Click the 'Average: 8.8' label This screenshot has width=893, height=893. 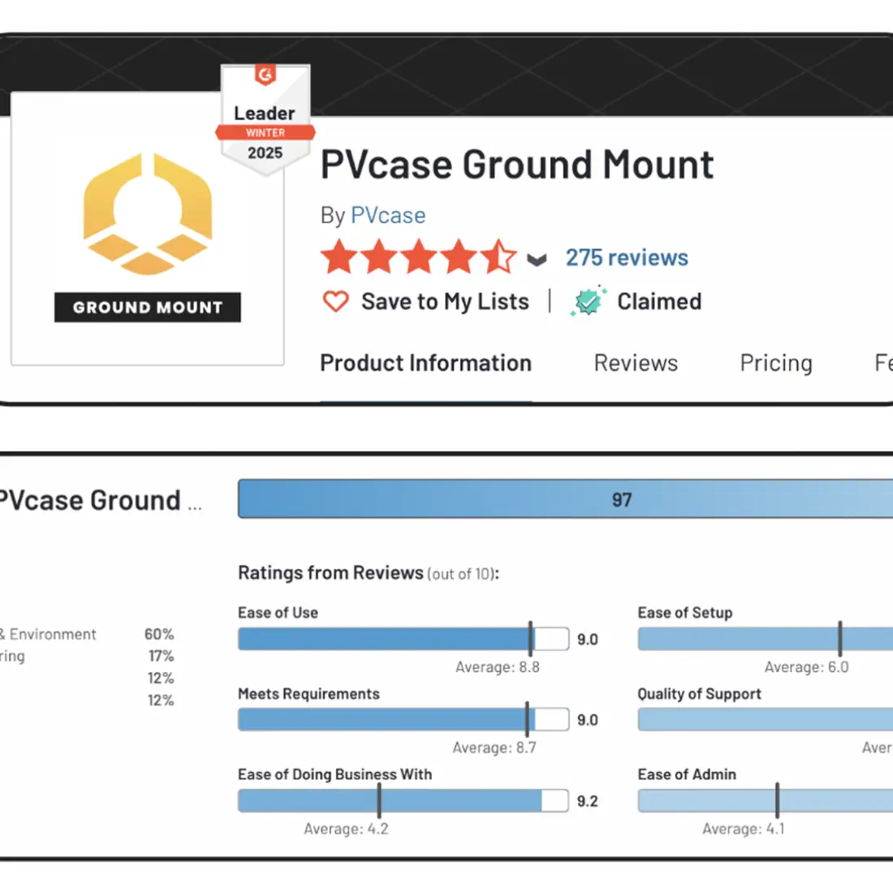pos(497,667)
